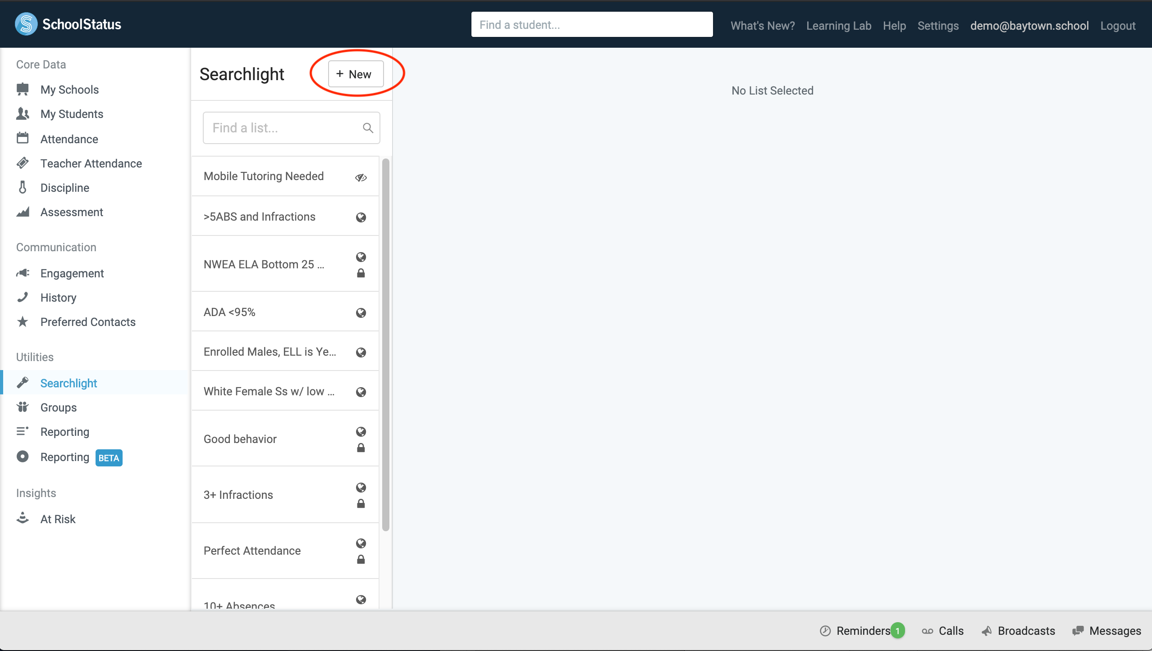Open Messages in the bottom bar
The height and width of the screenshot is (651, 1152).
click(x=1107, y=631)
